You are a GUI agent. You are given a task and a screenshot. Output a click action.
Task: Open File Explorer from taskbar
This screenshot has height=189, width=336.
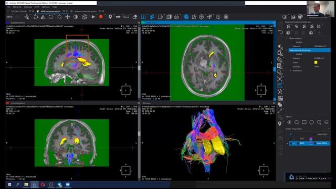point(26,184)
